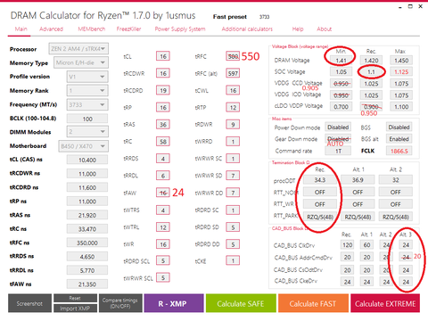Toggle Compare timings (ON/OFF)
Screen dimensions: 428x321
pos(120,303)
